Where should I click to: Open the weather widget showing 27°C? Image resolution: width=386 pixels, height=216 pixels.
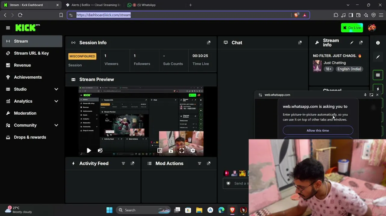point(19,210)
